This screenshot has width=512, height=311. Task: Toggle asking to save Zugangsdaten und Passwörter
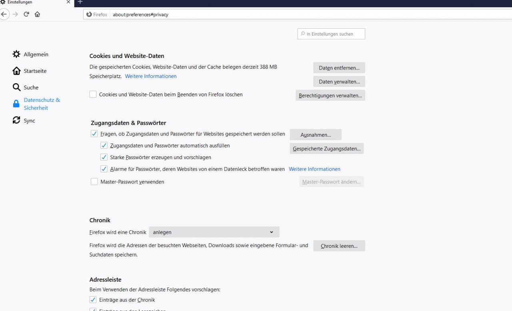pyautogui.click(x=94, y=134)
